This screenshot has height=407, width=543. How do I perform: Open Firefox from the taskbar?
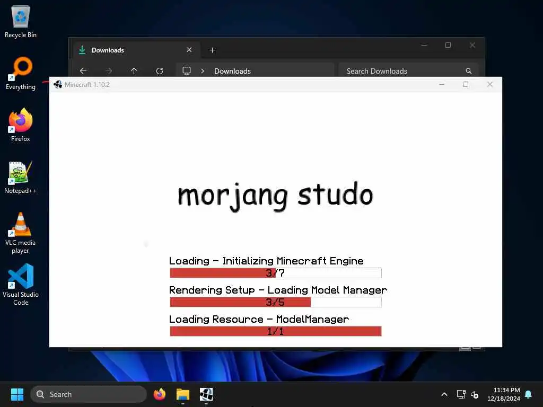click(160, 394)
